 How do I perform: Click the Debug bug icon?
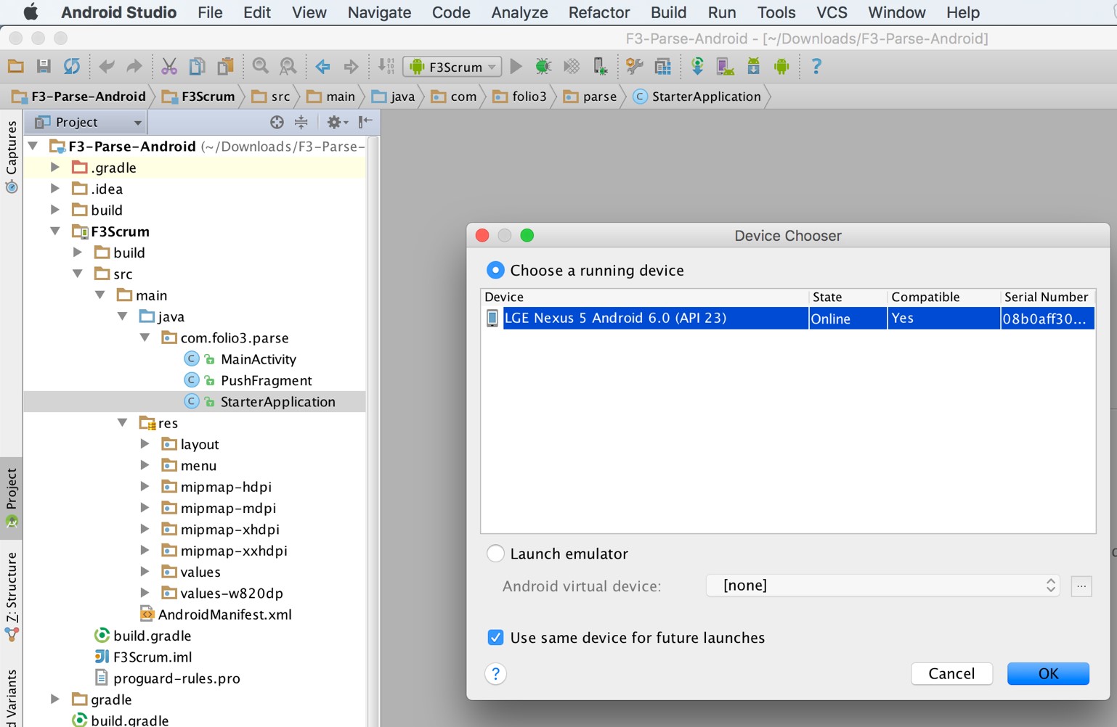pyautogui.click(x=543, y=67)
